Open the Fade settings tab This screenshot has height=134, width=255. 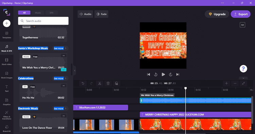point(101,14)
